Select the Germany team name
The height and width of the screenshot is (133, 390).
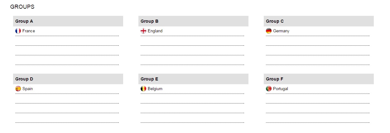281,31
